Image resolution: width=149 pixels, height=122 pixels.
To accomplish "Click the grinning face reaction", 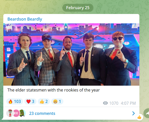I will pos(57,101).
